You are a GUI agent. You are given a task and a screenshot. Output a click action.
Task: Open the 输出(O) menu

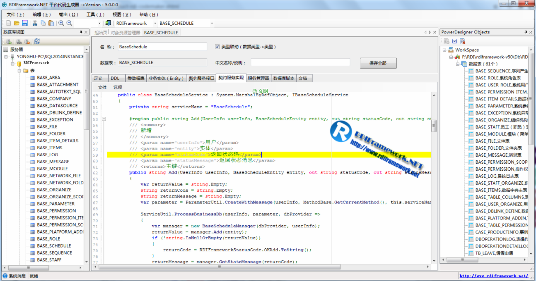tap(68, 14)
